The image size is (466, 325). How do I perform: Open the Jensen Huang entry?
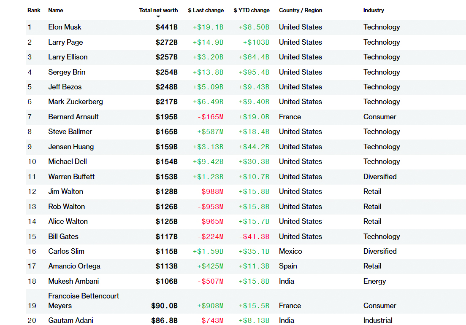[x=71, y=147]
